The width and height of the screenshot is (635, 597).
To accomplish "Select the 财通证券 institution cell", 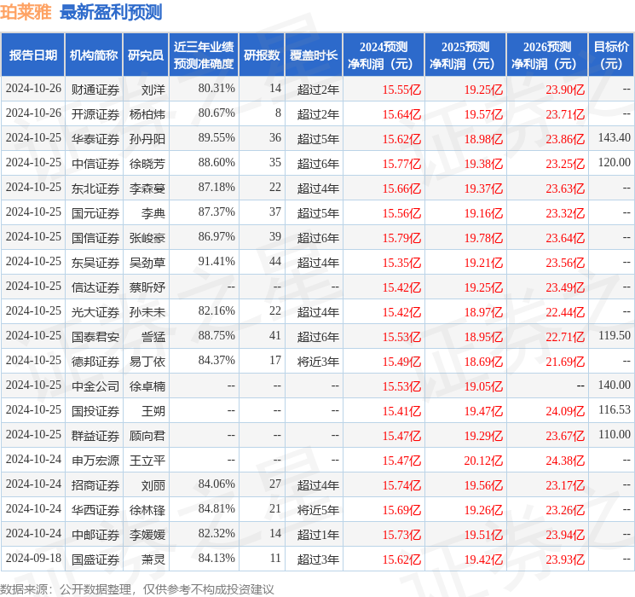I will click(95, 90).
